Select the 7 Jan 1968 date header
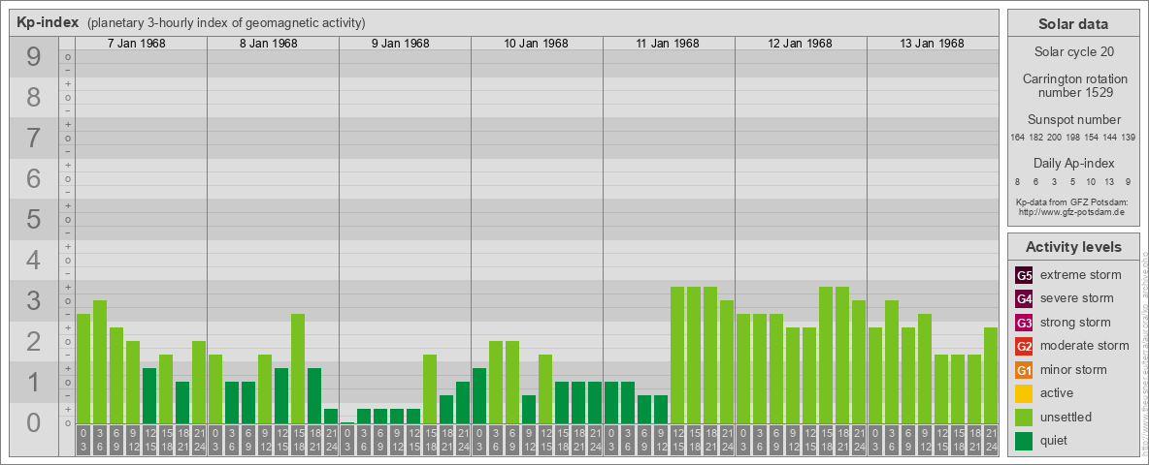1149x465 pixels. click(x=136, y=44)
